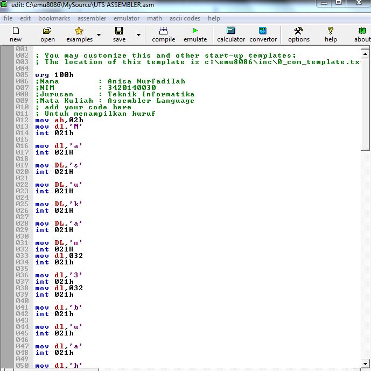Click the line mov DL,'n'
Viewport: 371px width, 371px height.
[59, 243]
